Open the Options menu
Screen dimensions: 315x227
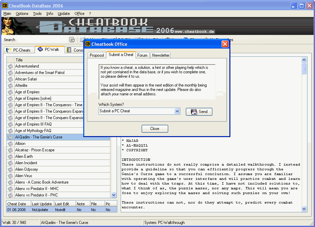point(22,14)
